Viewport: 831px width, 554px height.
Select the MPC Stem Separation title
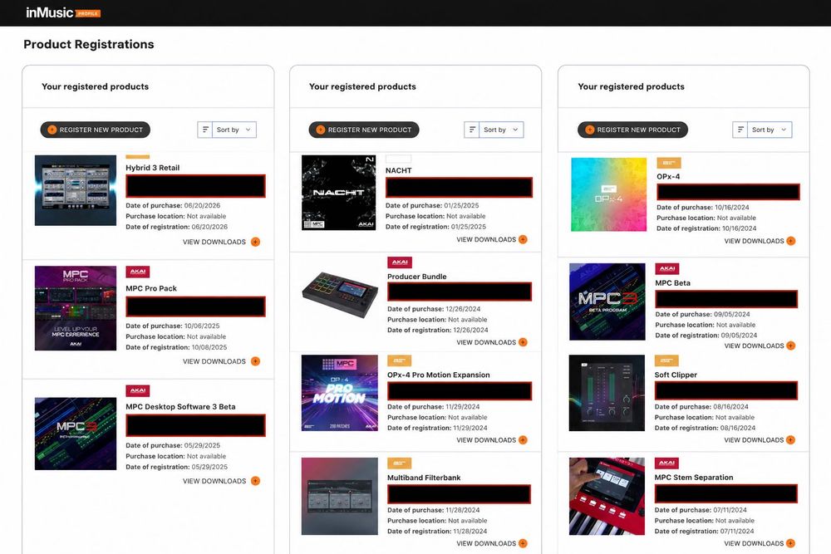[694, 478]
